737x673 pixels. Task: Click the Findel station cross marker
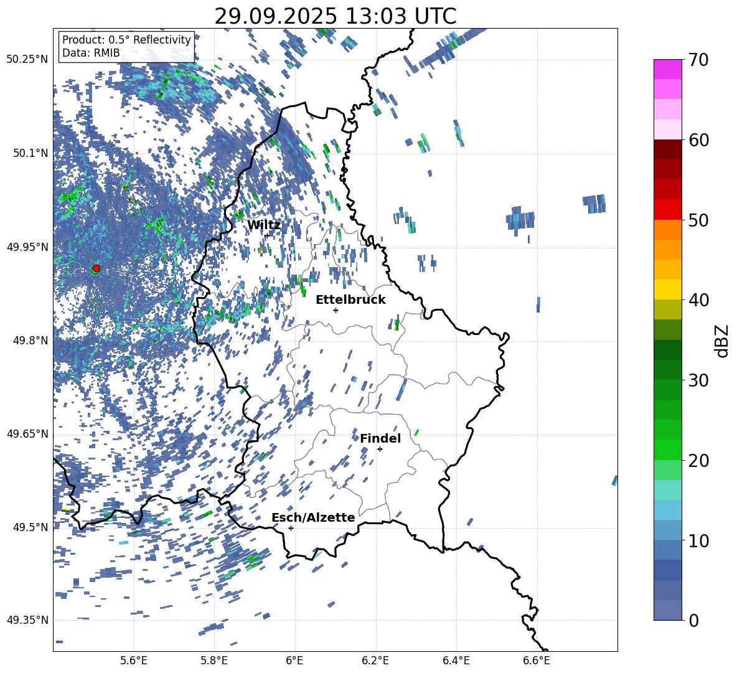pyautogui.click(x=380, y=449)
